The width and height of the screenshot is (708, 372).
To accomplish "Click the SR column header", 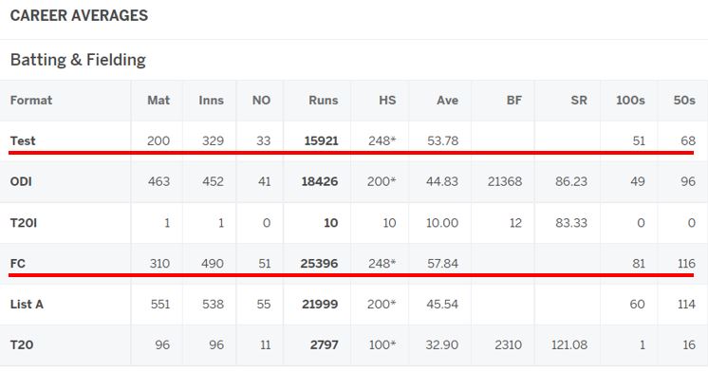I will [x=579, y=101].
